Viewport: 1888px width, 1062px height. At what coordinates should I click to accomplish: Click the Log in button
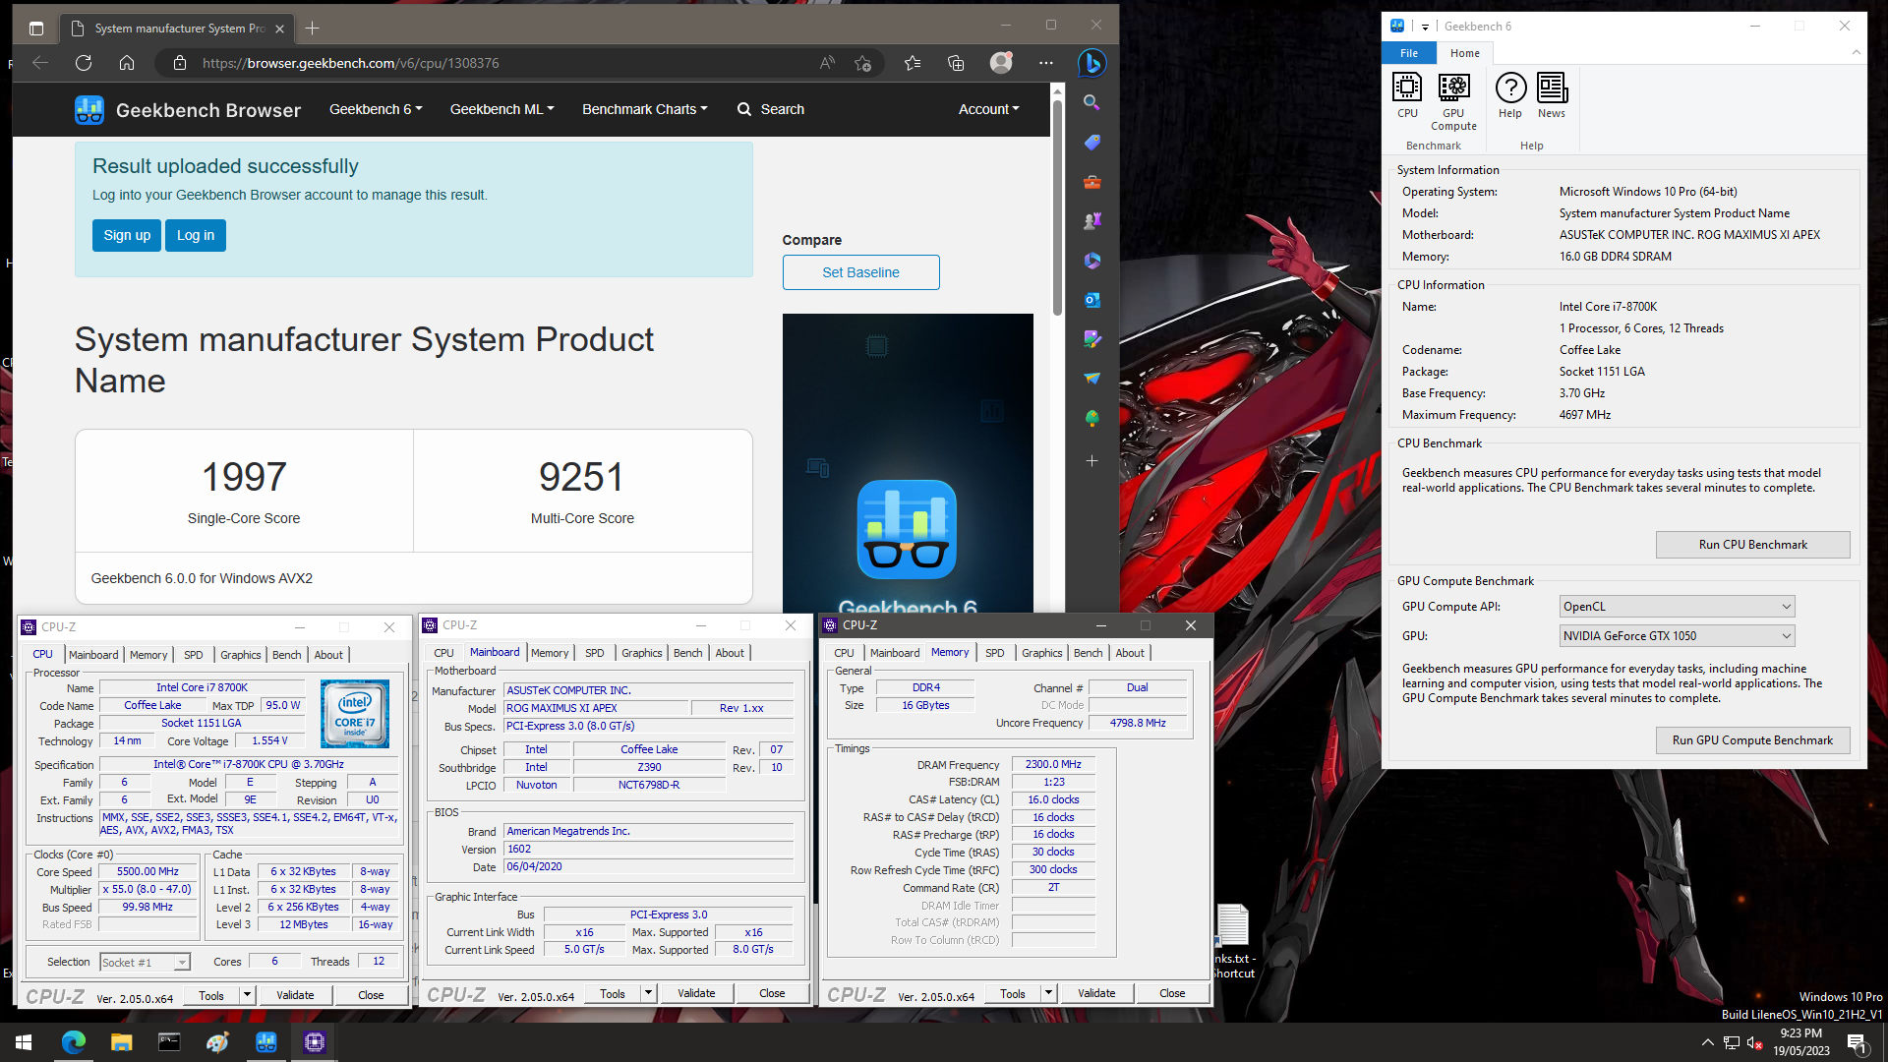[196, 235]
